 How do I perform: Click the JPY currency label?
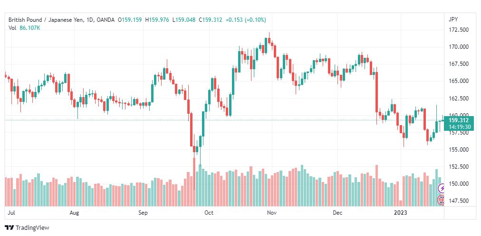[x=453, y=19]
